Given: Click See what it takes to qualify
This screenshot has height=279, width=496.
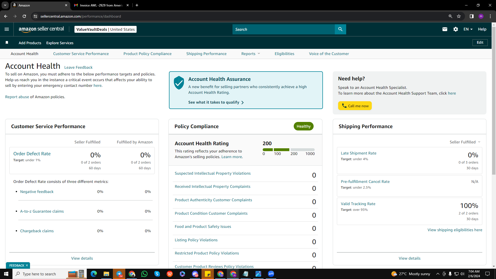Looking at the screenshot, I should 216,102.
